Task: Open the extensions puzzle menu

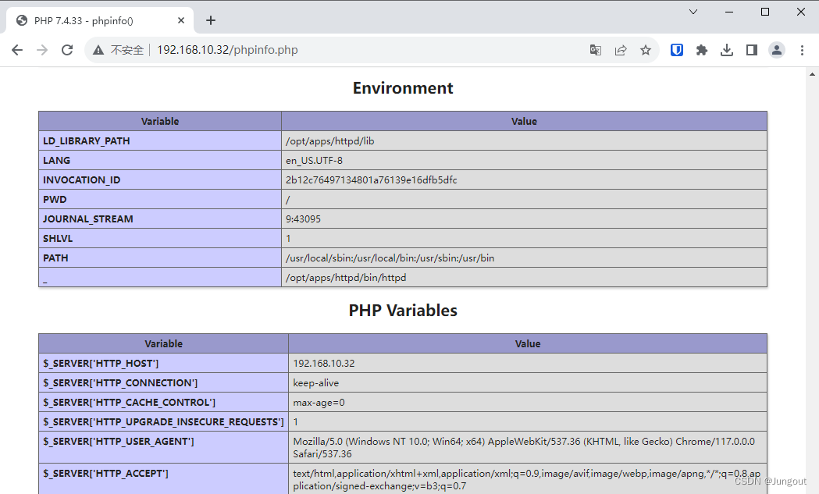Action: (x=702, y=50)
